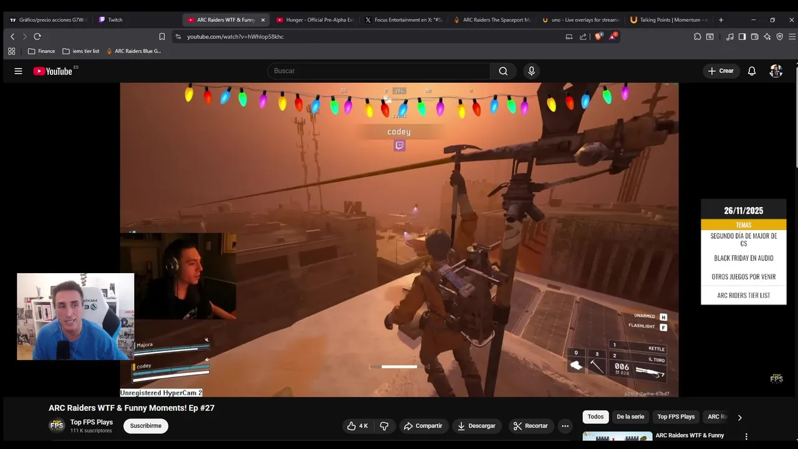Open the browser hamburger menu
The height and width of the screenshot is (449, 798).
tap(792, 37)
